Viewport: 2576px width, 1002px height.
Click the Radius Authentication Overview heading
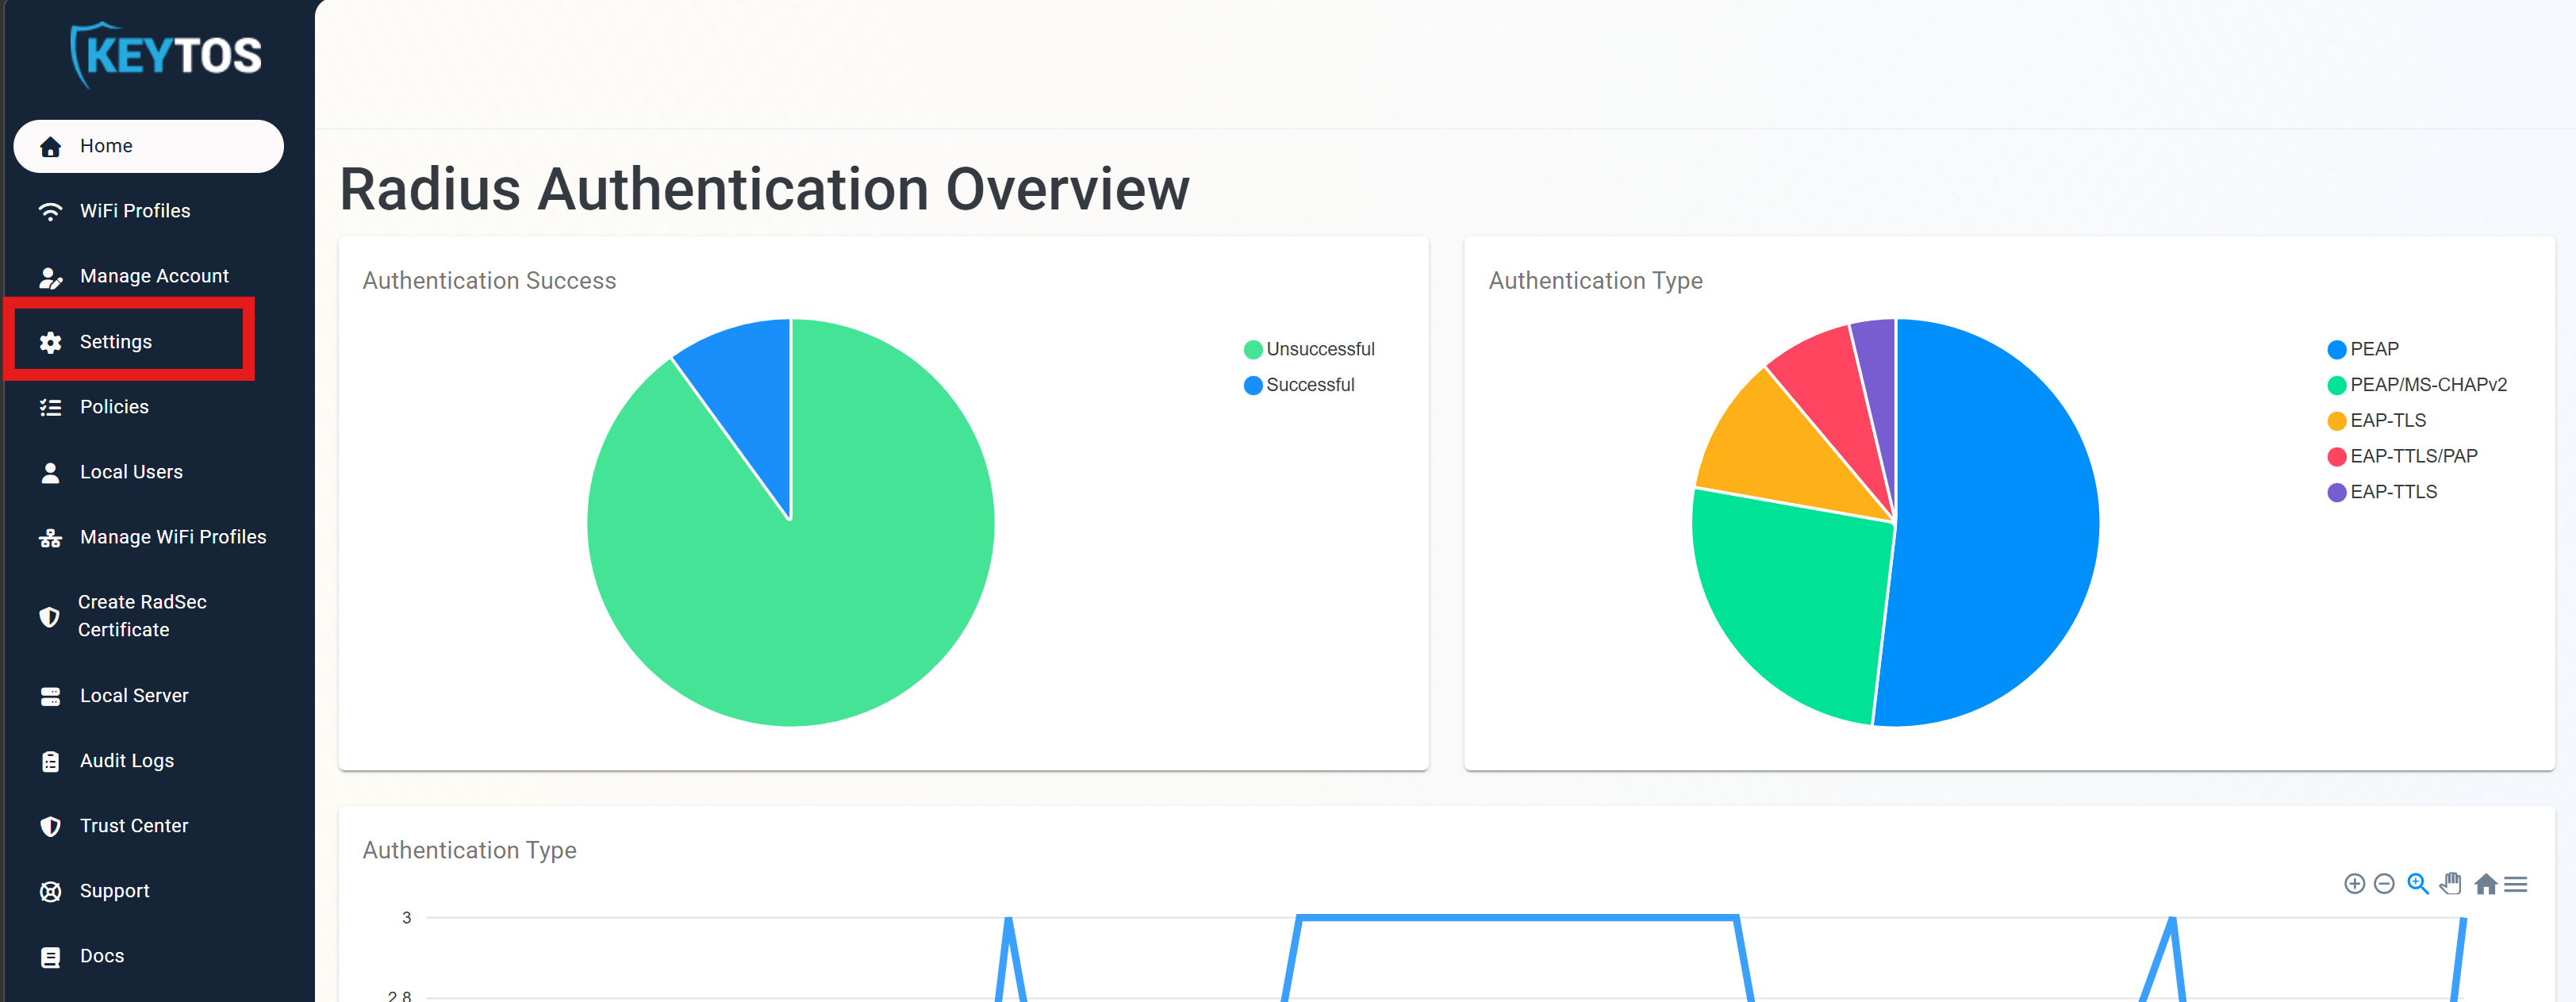(765, 189)
